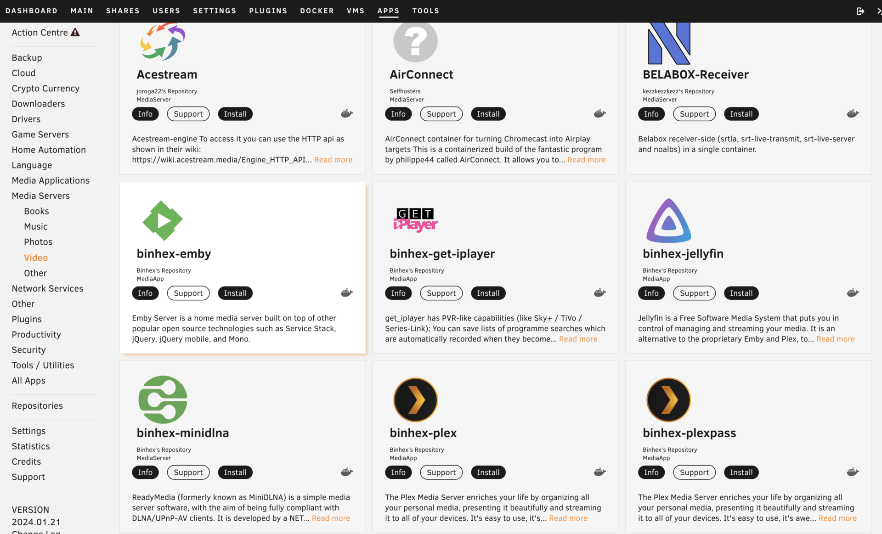Click Docker icon on binhex-plex card
Image resolution: width=882 pixels, height=534 pixels.
point(600,472)
